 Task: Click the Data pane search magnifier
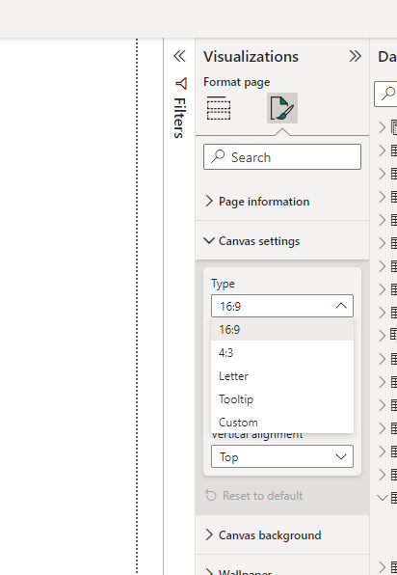coord(387,94)
